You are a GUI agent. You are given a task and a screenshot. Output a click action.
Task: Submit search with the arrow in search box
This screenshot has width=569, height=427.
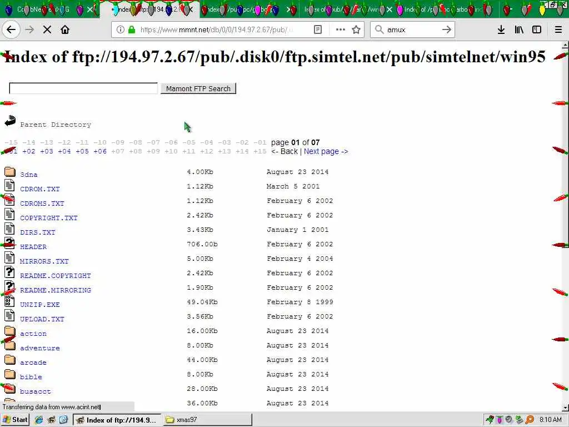click(446, 30)
